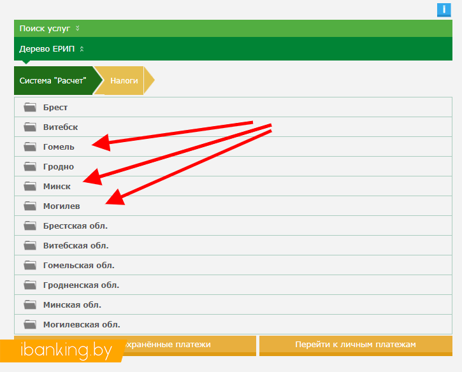
Task: Click the folder icon next to Брестская обл.
Action: [x=30, y=226]
